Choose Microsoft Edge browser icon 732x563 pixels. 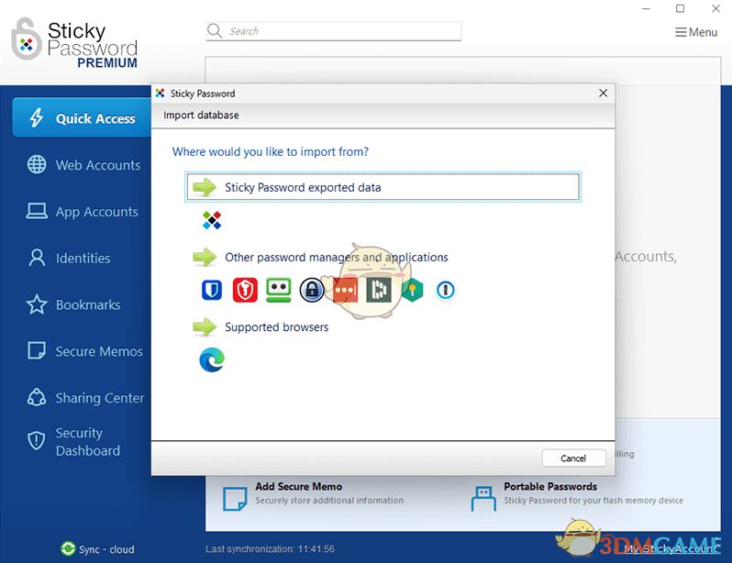point(212,360)
